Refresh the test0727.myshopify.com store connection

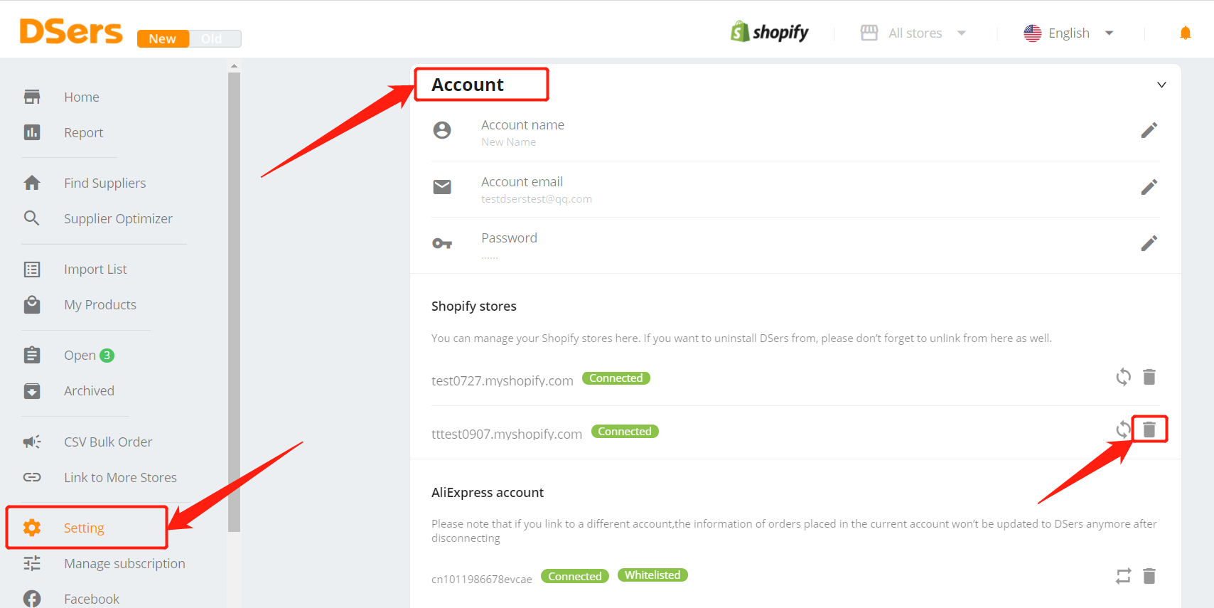click(1123, 377)
